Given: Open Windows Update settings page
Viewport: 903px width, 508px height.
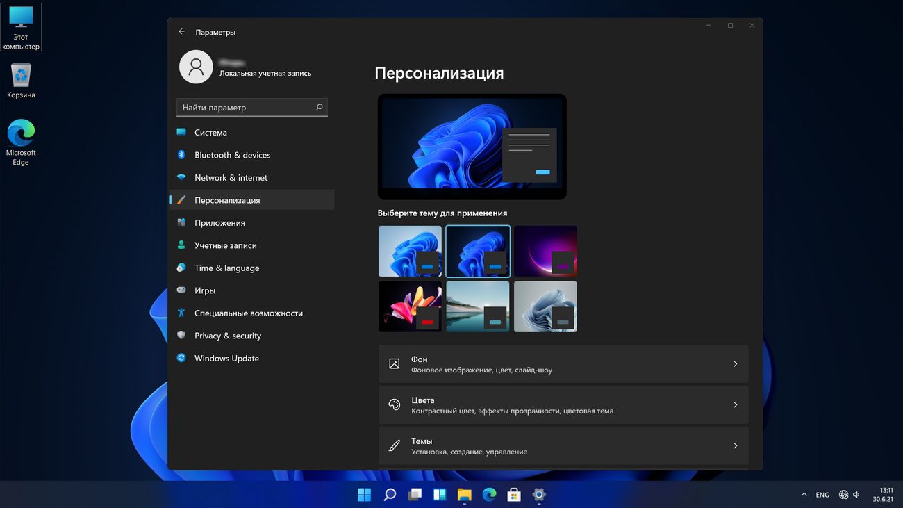Looking at the screenshot, I should [x=226, y=359].
